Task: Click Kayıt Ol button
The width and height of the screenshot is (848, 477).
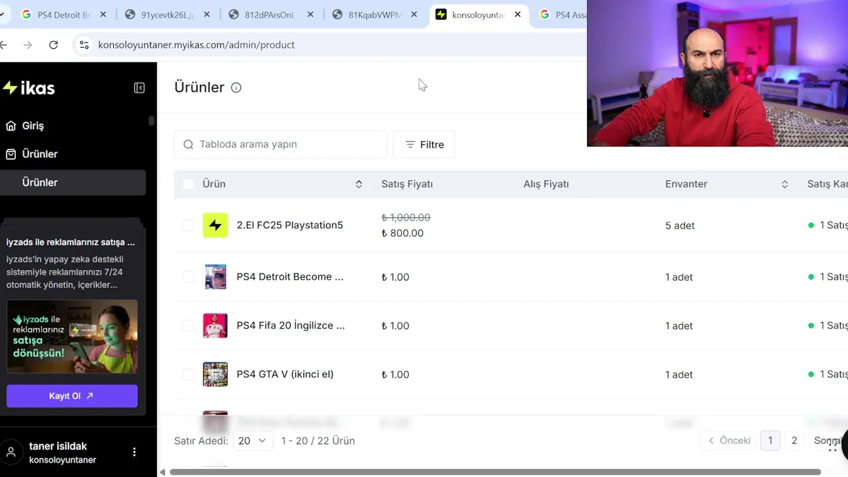Action: 72,396
